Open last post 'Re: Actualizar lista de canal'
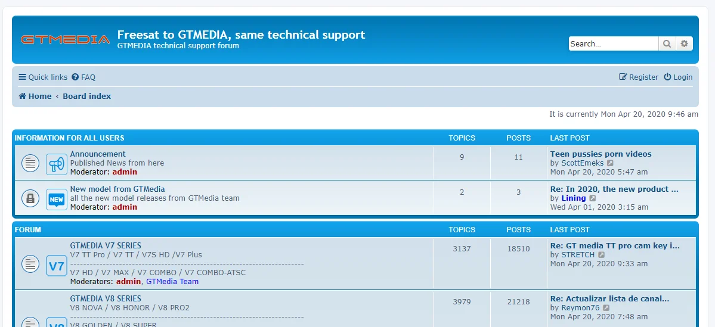 (x=609, y=299)
